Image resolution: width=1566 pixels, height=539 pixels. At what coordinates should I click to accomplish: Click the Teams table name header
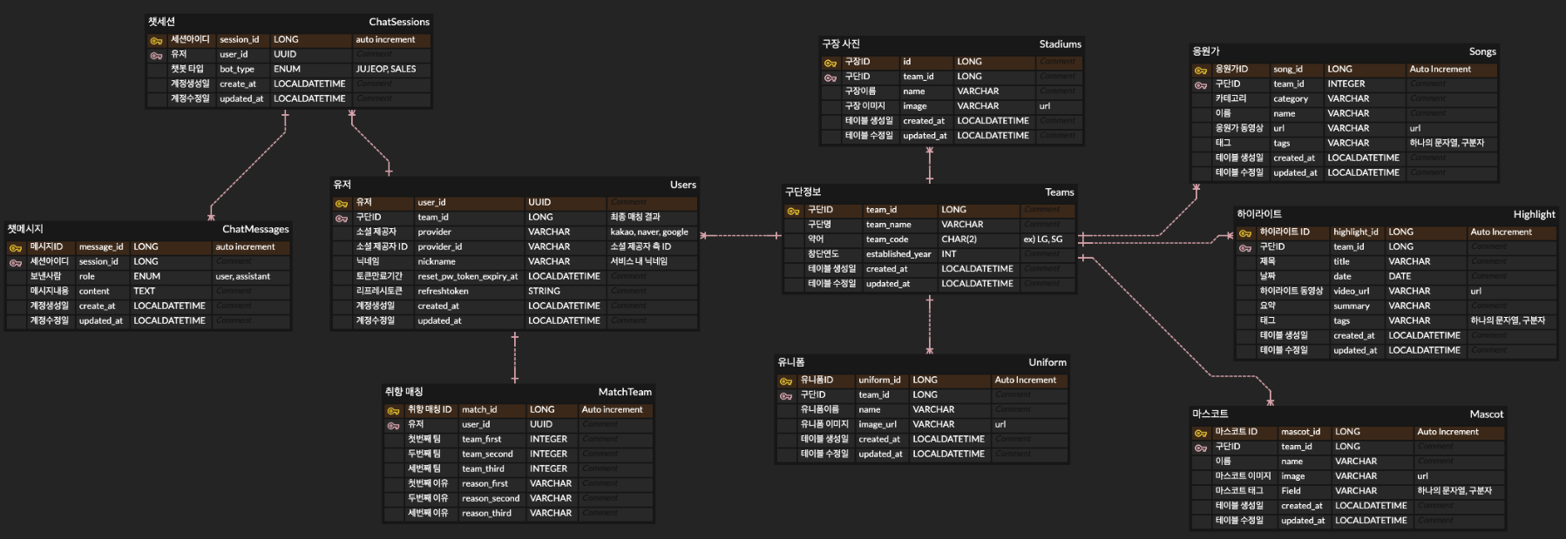click(1059, 192)
